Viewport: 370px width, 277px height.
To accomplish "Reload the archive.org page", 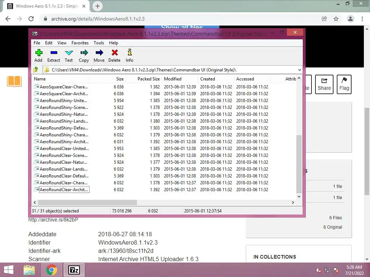I will tap(31, 19).
